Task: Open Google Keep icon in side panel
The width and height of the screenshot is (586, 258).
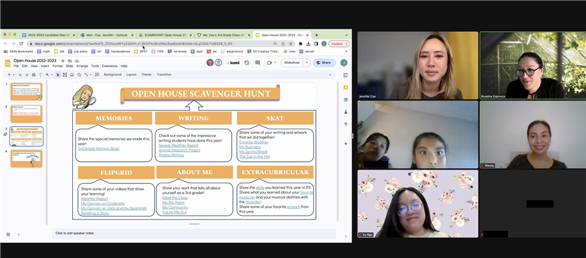Action: (x=346, y=87)
